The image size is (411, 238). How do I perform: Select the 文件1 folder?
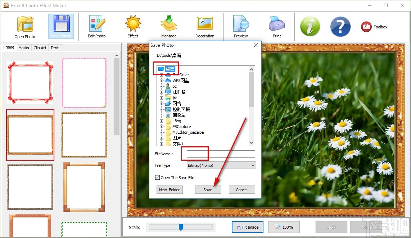(178, 144)
